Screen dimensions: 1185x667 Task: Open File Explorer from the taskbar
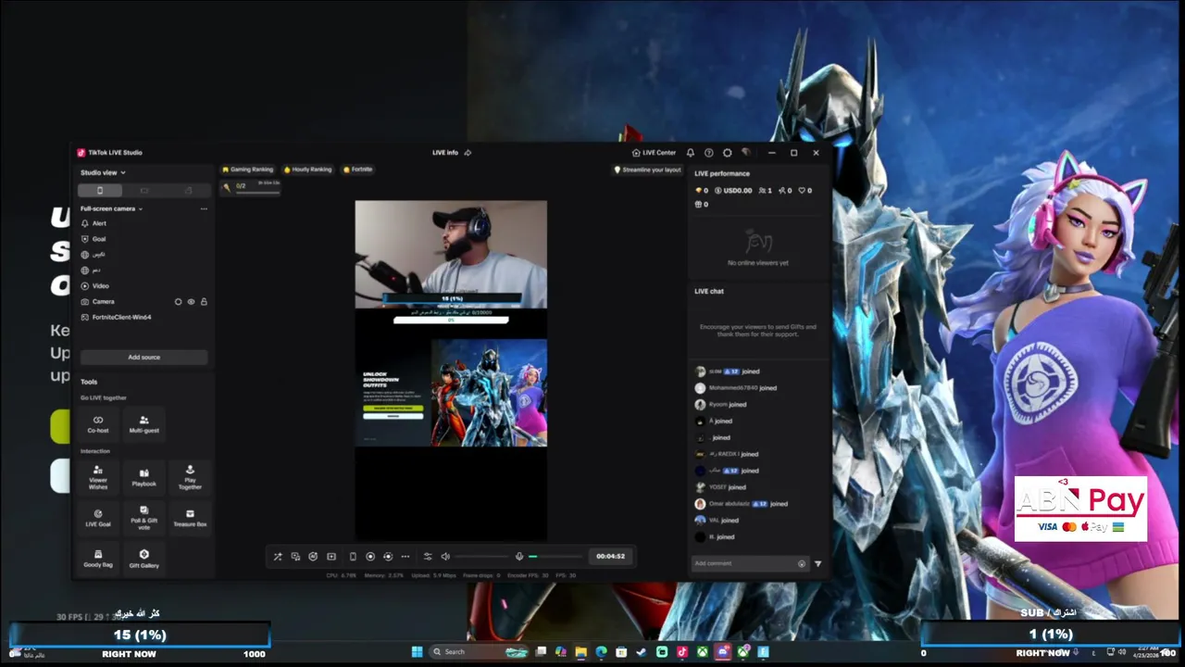point(580,651)
